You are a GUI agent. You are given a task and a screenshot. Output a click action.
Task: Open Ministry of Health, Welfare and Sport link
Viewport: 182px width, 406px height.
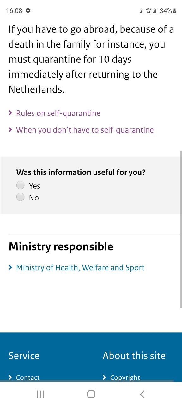(80, 268)
